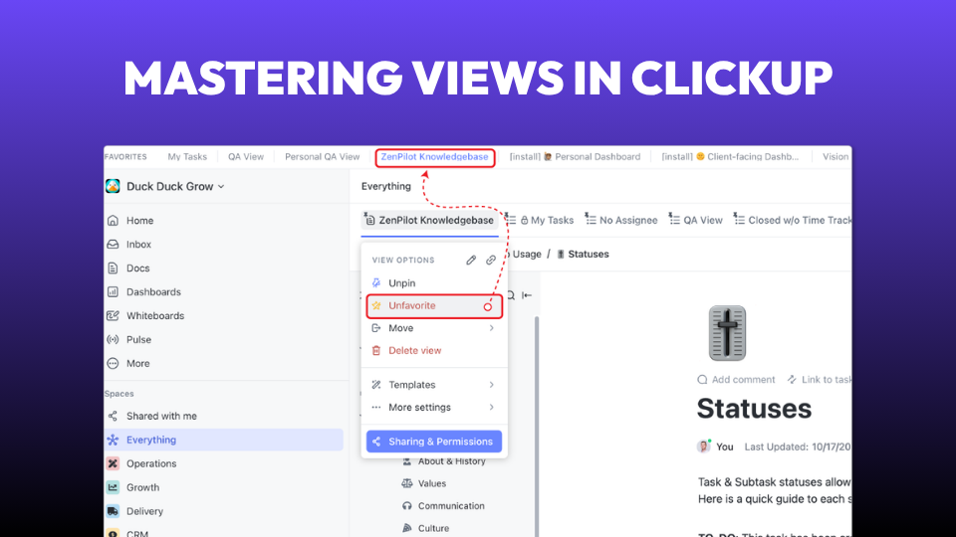Click the Delivery truck icon

point(113,511)
